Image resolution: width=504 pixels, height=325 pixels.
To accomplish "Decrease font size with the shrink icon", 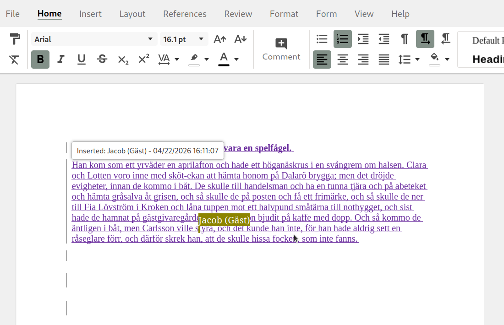I will [241, 39].
